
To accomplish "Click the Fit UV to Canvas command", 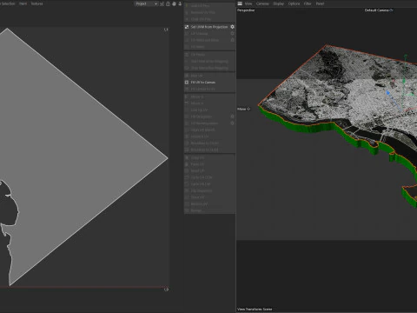I will click(x=203, y=83).
